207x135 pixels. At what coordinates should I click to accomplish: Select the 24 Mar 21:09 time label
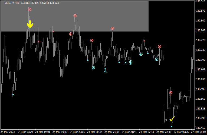113,132
